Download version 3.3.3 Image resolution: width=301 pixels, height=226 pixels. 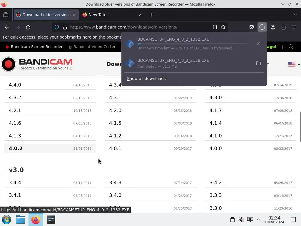(x=251, y=195)
